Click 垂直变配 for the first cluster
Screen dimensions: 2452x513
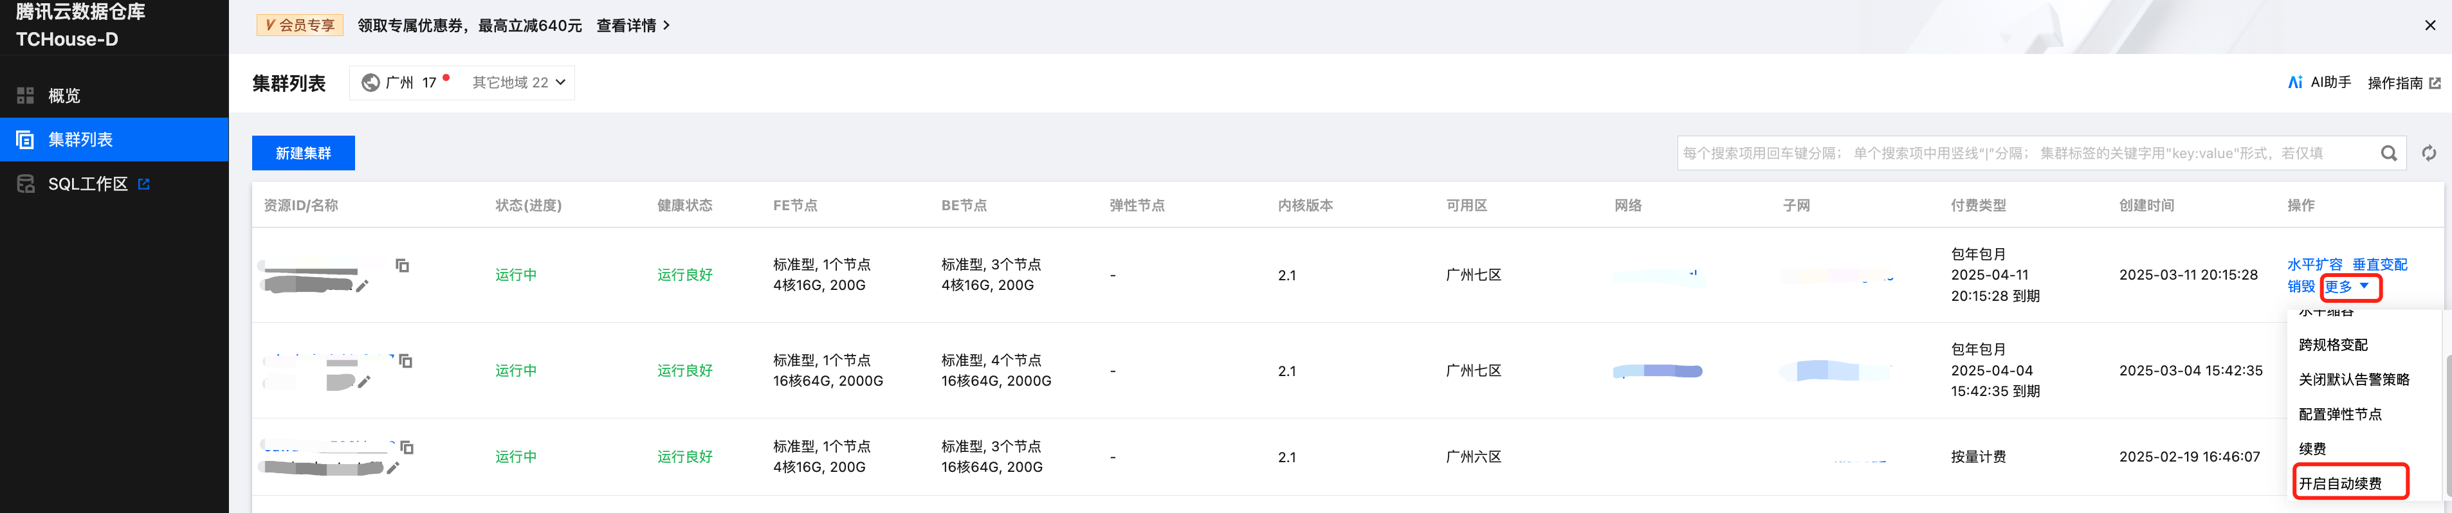click(2379, 265)
